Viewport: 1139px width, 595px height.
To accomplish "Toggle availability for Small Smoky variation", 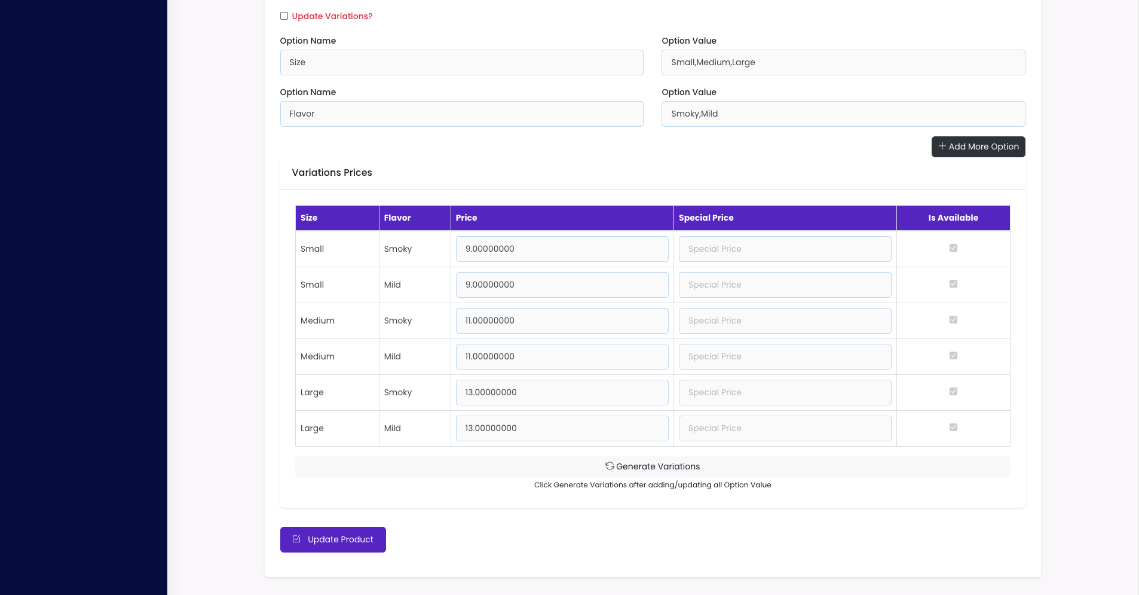I will click(x=953, y=248).
